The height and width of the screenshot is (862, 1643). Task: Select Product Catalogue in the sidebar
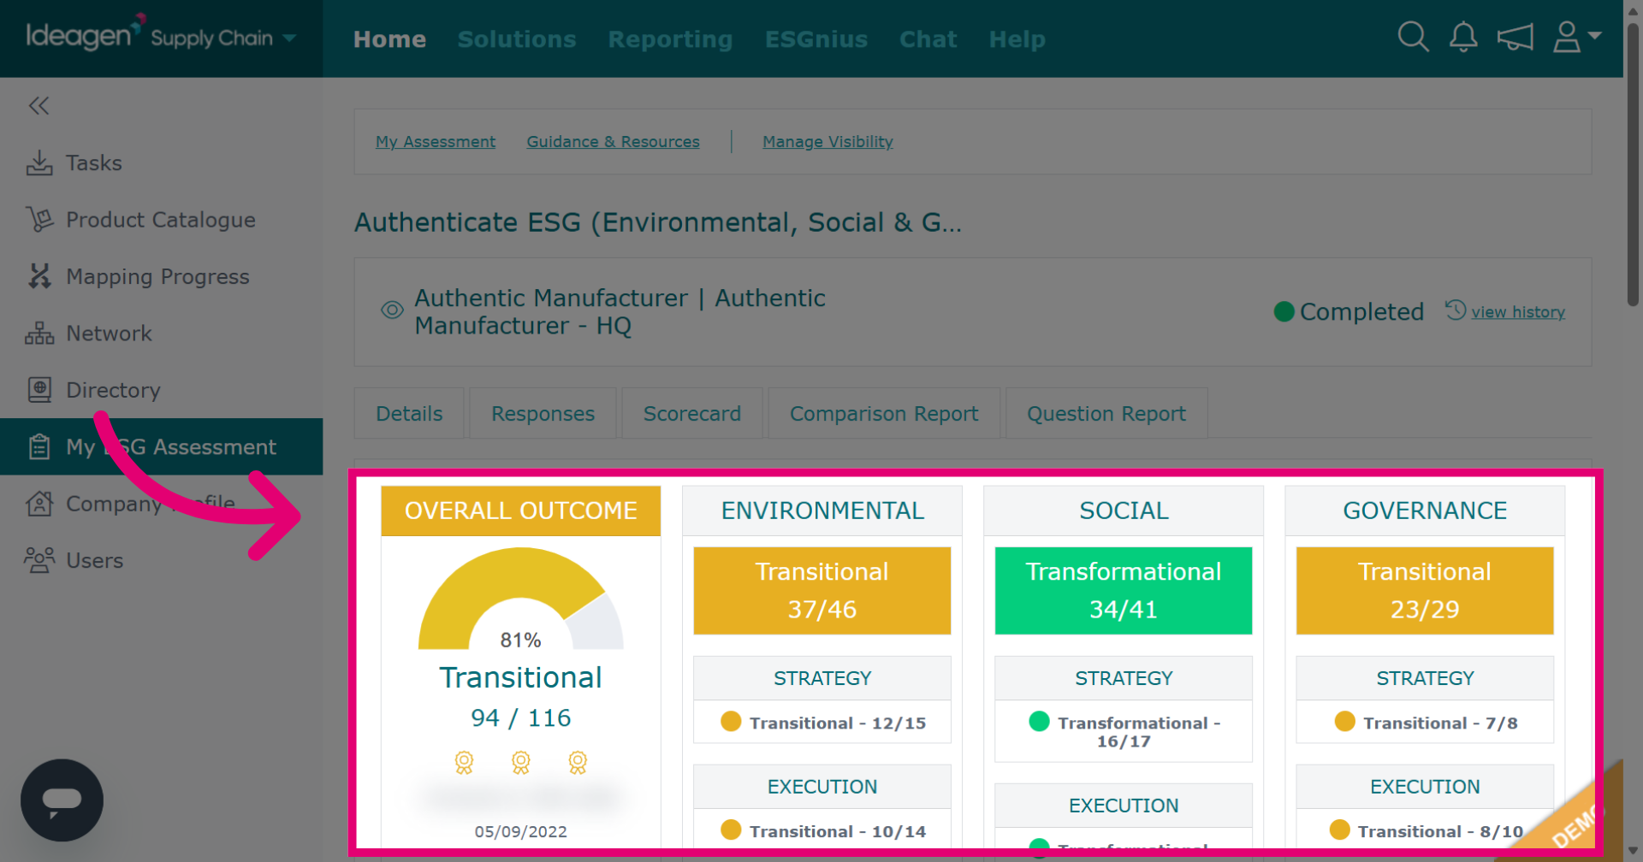(x=161, y=220)
